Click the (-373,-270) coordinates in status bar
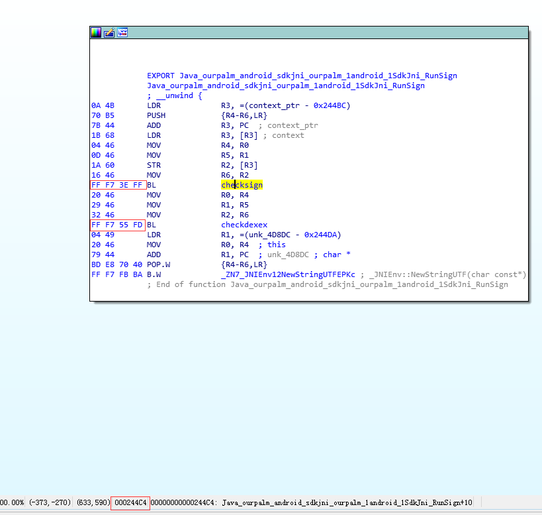Viewport: 542px width, 515px height. [x=50, y=502]
